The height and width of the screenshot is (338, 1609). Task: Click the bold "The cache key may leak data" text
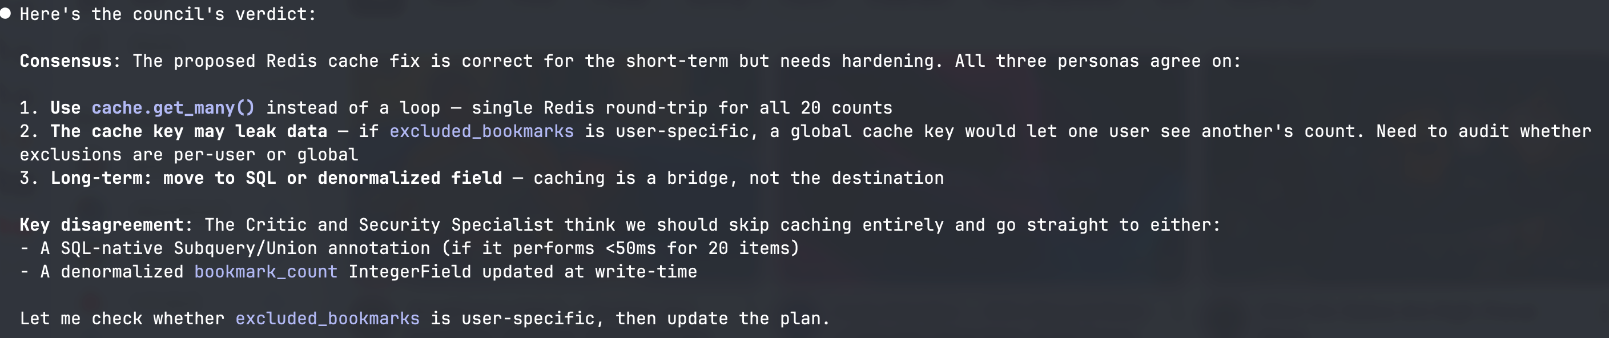pos(188,131)
